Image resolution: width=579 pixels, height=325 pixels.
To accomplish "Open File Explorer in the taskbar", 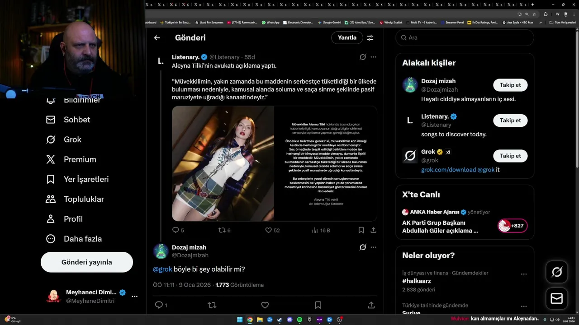I will (260, 320).
